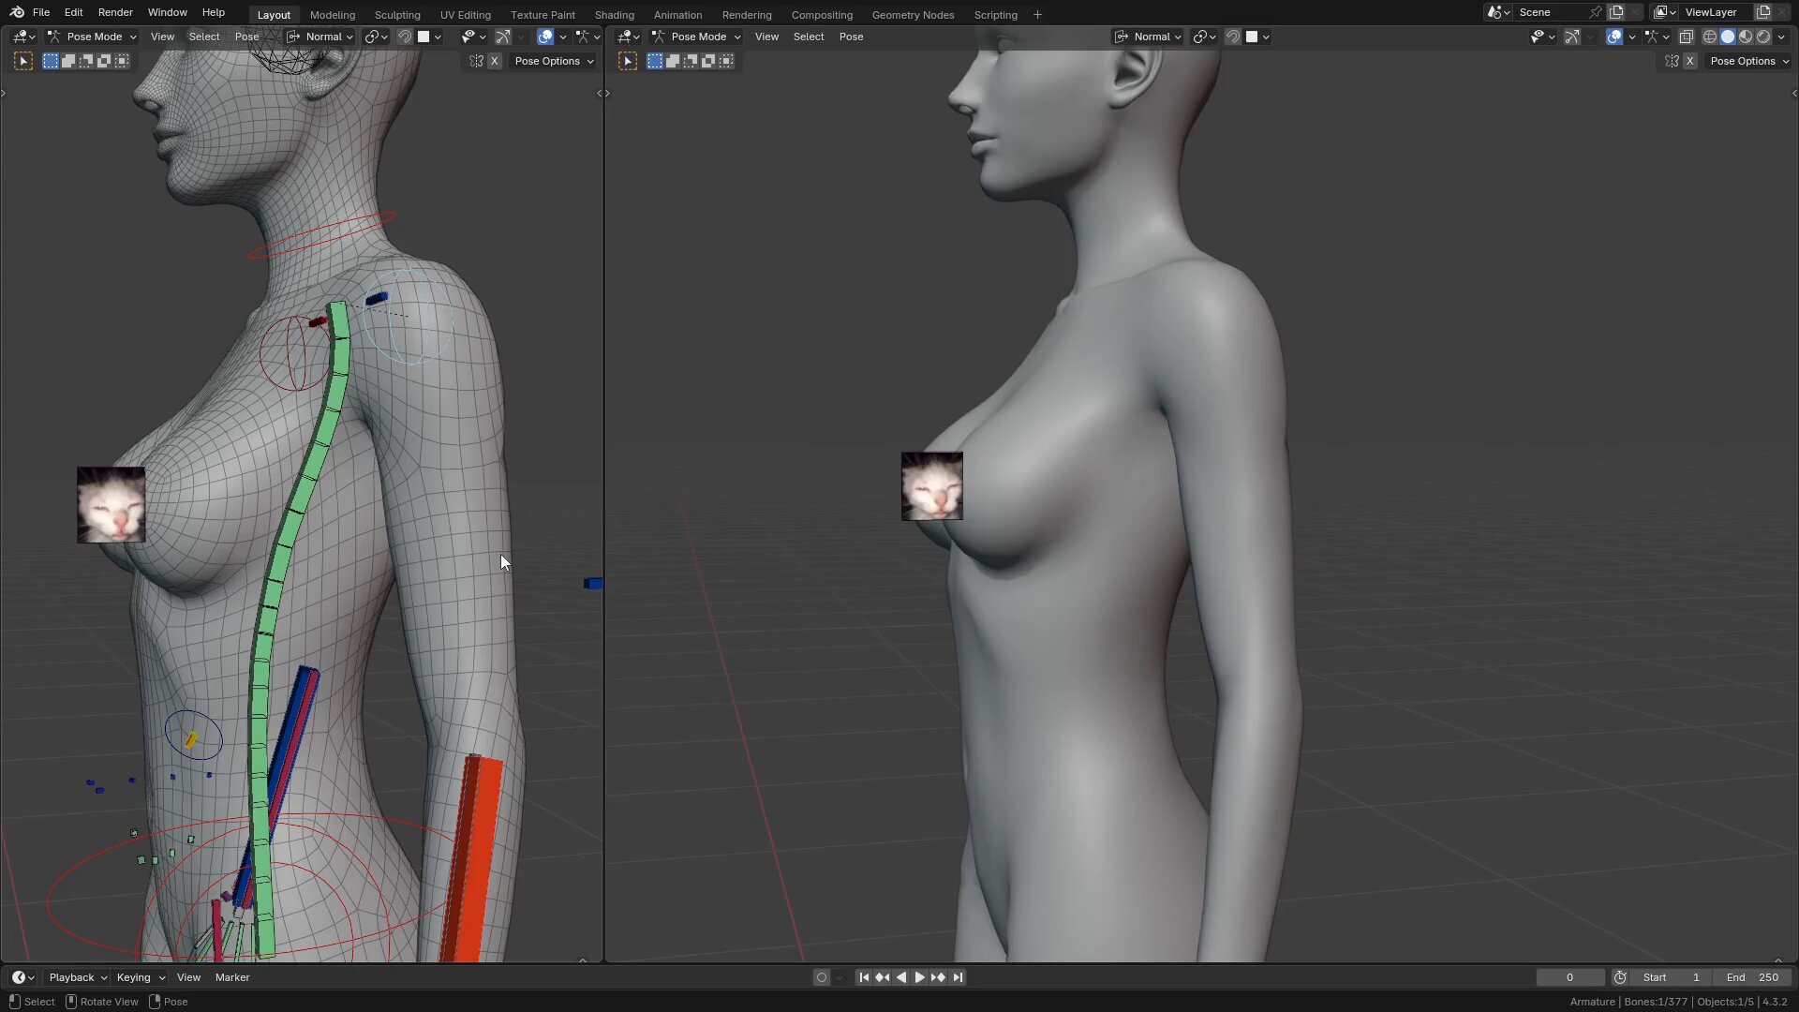Toggle X-axis mirror in left viewport
Viewport: 1799px width, 1012px height.
[x=494, y=61]
